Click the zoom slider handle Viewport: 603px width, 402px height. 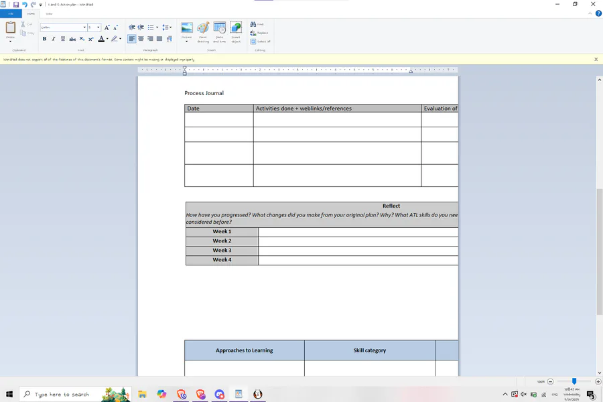(x=574, y=381)
